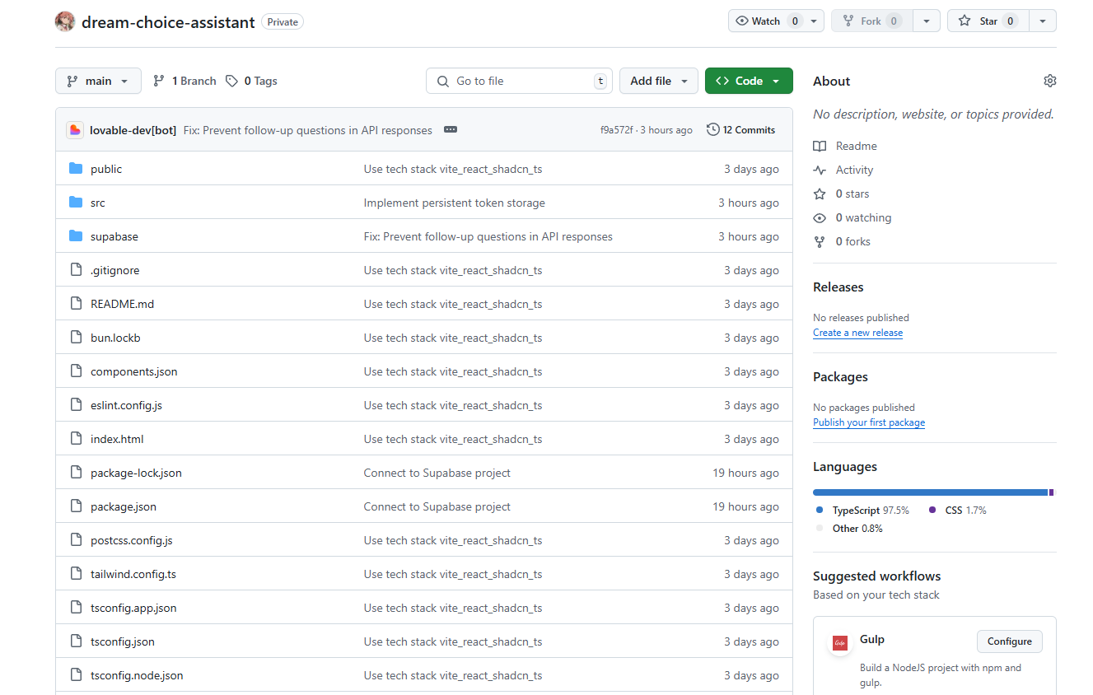The height and width of the screenshot is (695, 1093).
Task: Click file icon beside README.md
Action: [76, 304]
